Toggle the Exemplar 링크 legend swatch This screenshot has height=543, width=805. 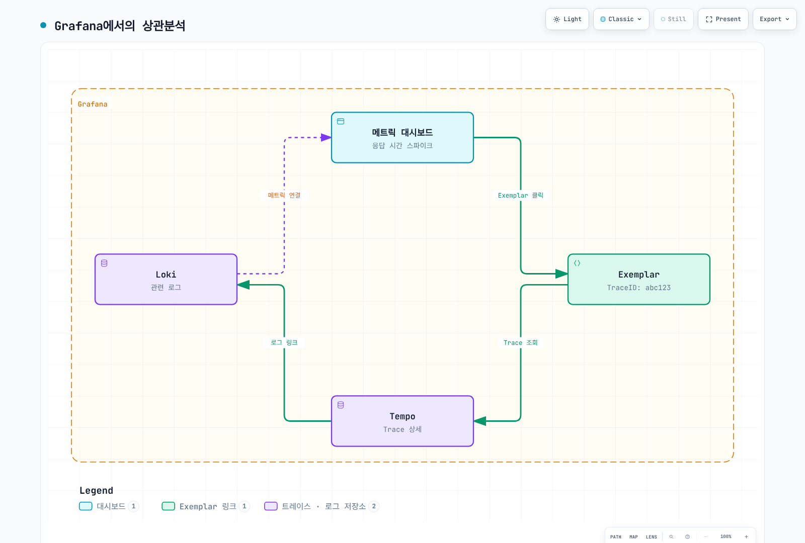168,506
